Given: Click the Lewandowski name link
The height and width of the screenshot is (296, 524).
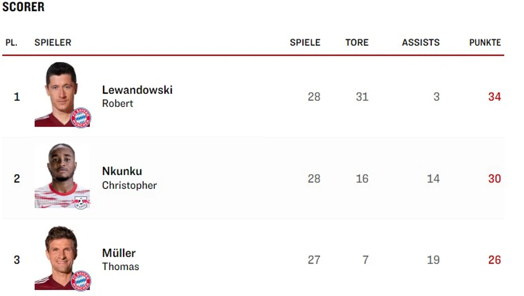Looking at the screenshot, I should [137, 90].
